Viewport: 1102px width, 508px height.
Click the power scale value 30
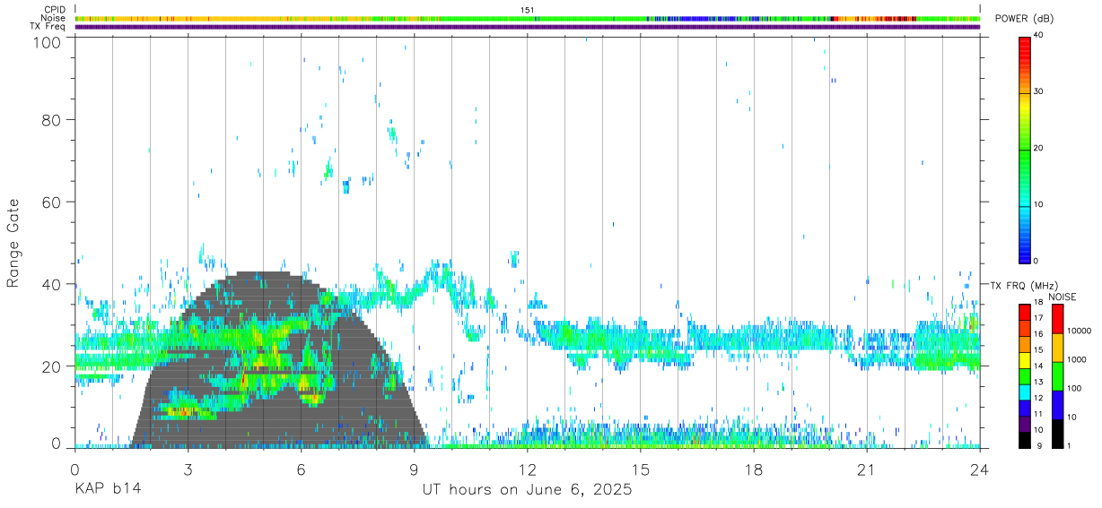pyautogui.click(x=1038, y=91)
